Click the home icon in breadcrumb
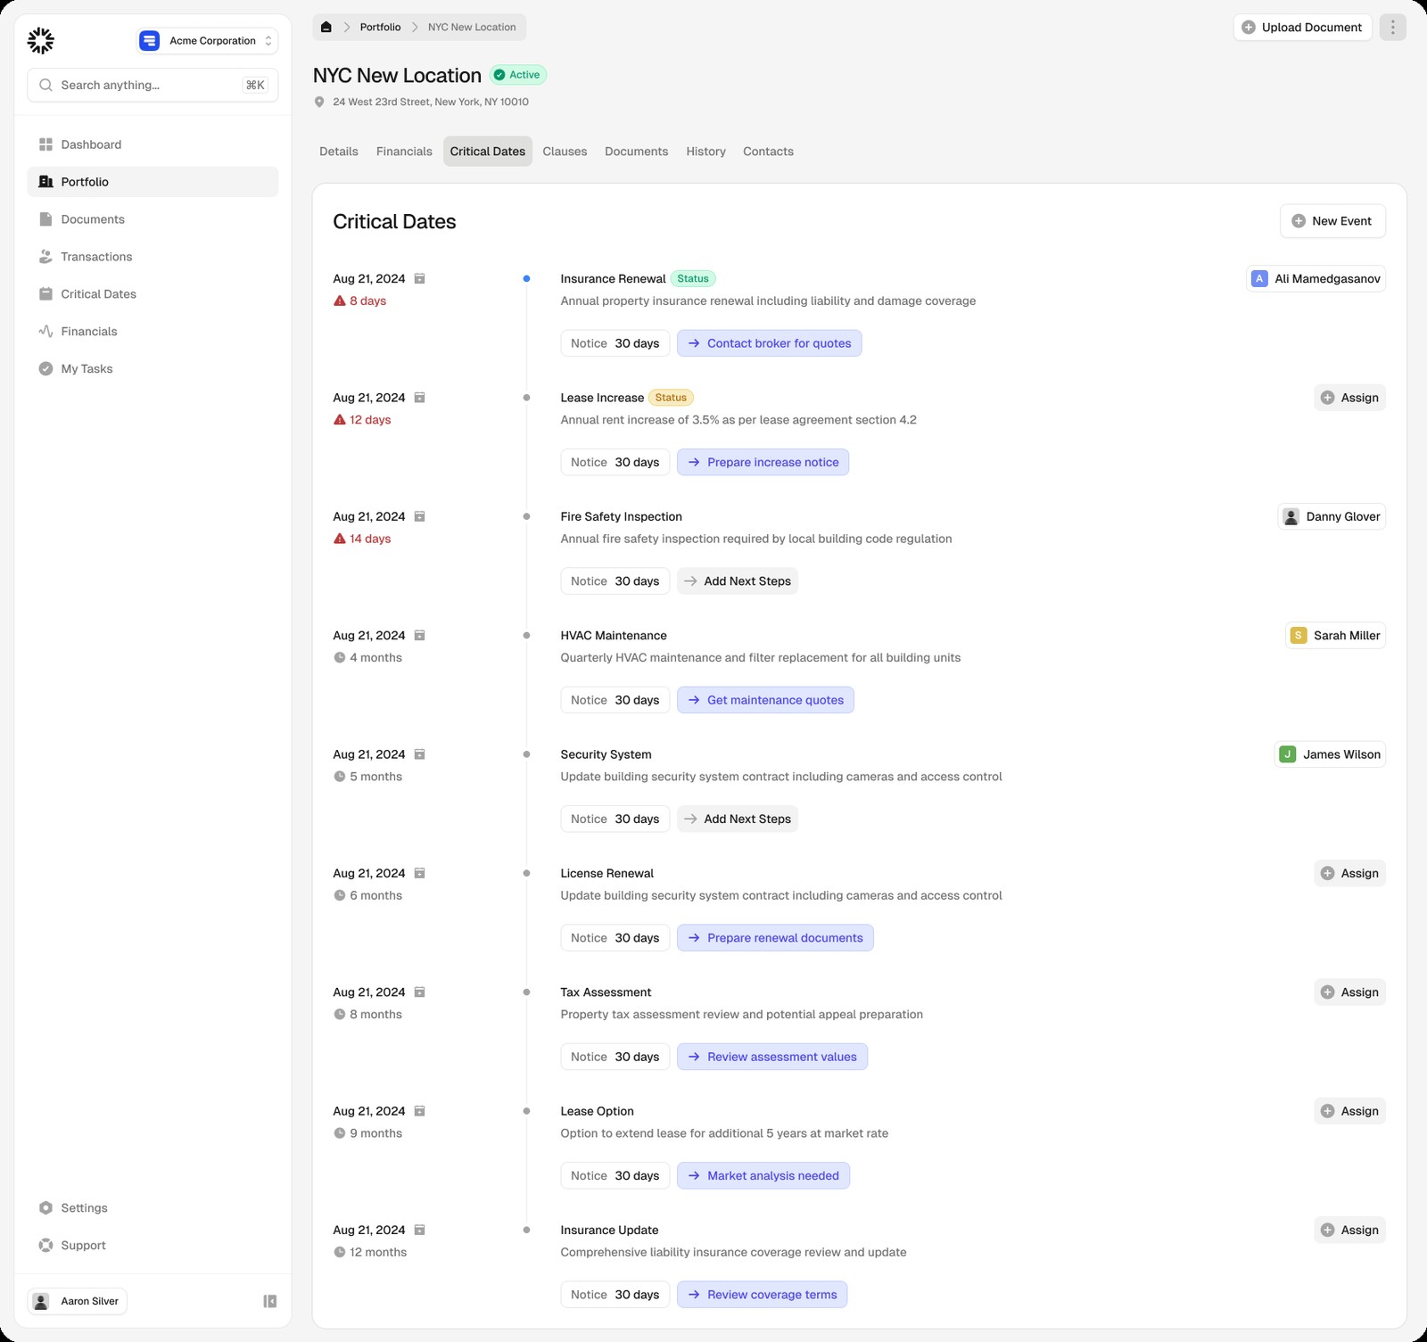 [x=326, y=27]
